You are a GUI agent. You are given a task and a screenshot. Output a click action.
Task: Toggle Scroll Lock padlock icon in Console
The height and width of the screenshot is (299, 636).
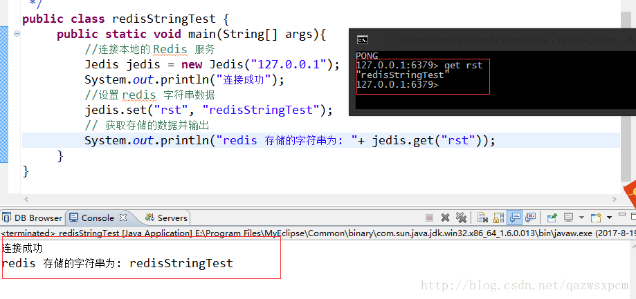tap(498, 218)
